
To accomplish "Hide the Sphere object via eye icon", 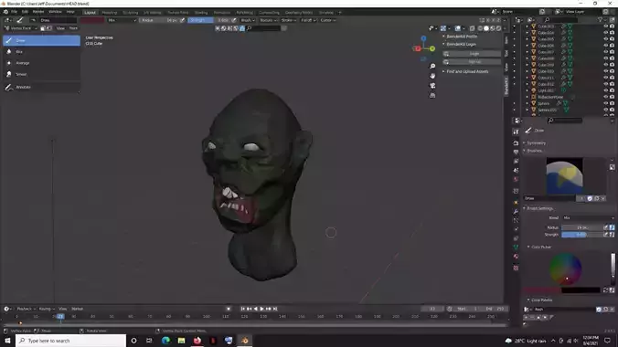I will (606, 103).
